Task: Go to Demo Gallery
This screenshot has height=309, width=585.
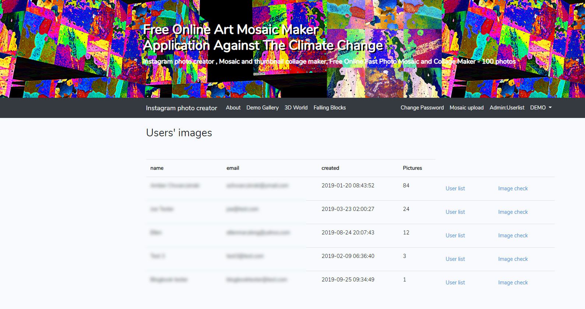Action: point(262,108)
